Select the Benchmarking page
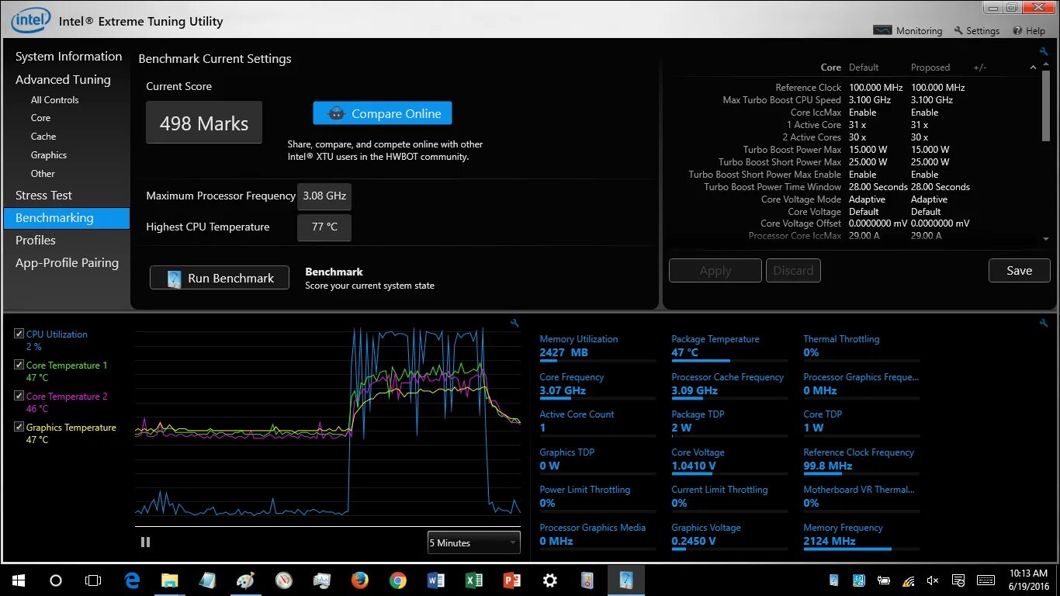1060x596 pixels. [x=67, y=218]
